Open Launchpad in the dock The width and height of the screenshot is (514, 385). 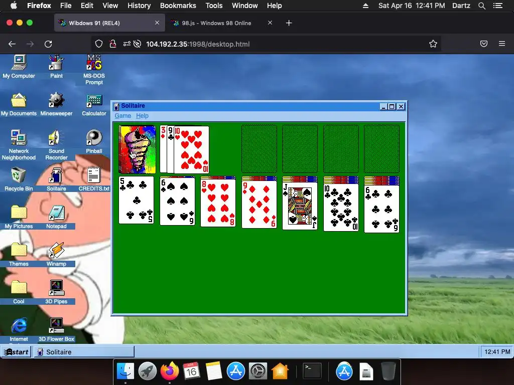[148, 371]
